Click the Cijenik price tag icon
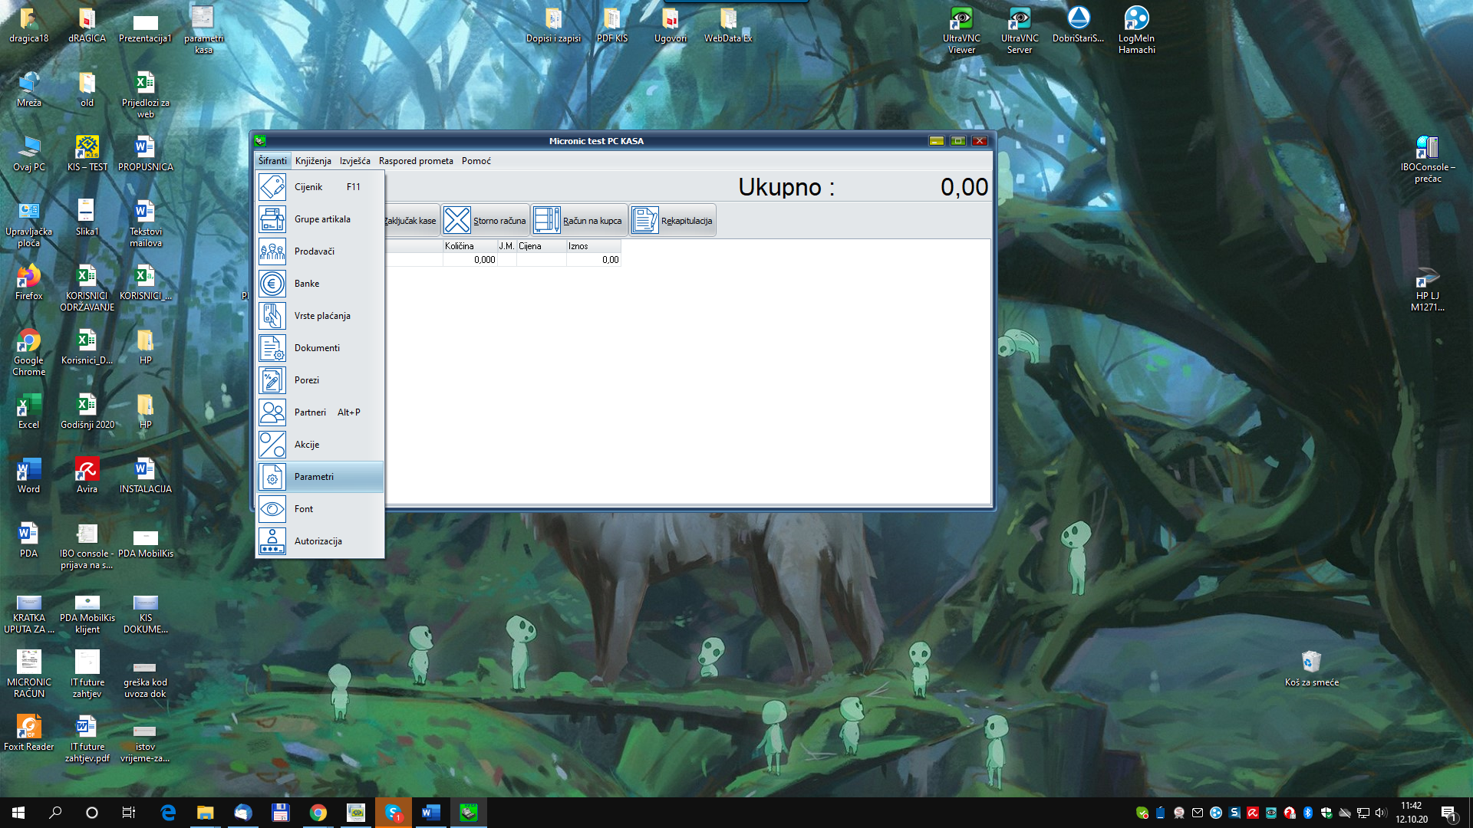Image resolution: width=1473 pixels, height=828 pixels. 272,187
